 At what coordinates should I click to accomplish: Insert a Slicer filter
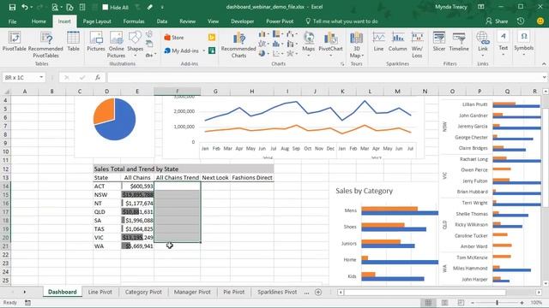click(439, 42)
